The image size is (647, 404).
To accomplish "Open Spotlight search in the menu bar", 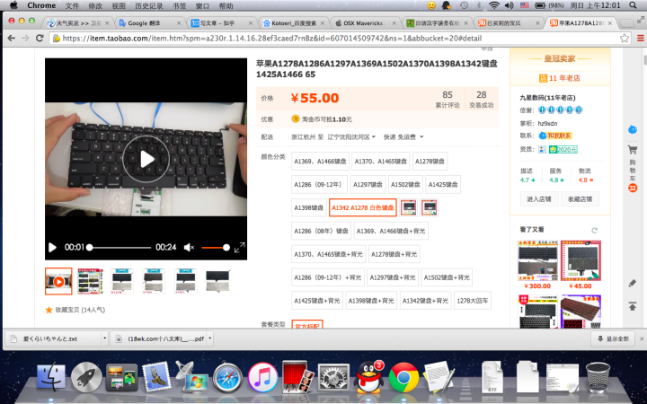I will click(x=633, y=5).
